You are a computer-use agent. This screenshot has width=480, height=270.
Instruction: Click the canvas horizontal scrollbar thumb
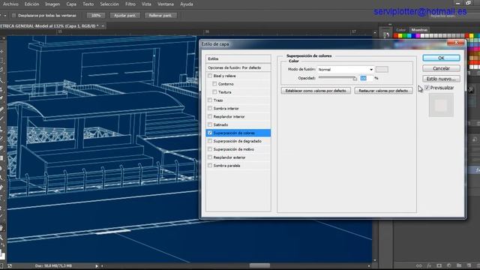[x=259, y=265]
